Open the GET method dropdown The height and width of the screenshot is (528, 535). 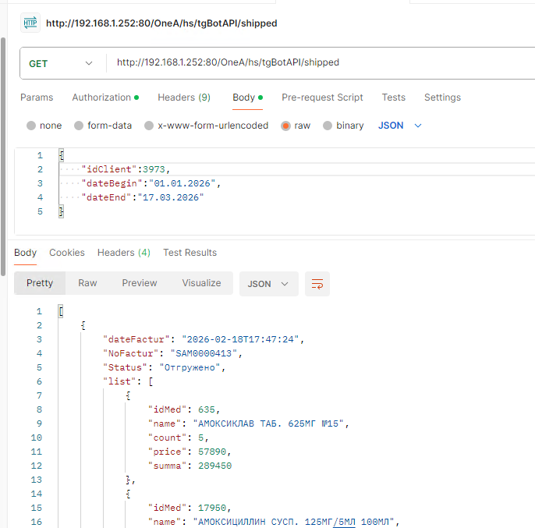(x=61, y=63)
